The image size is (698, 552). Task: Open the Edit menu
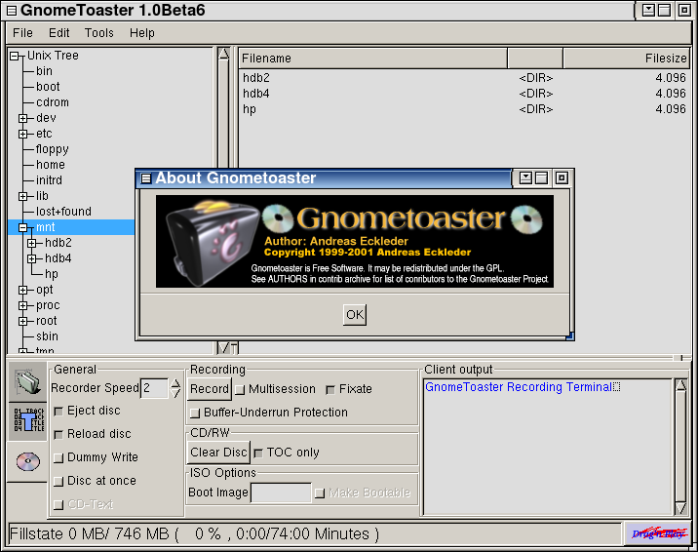(59, 33)
